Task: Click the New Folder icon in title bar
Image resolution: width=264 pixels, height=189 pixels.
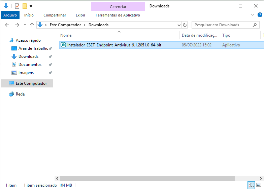Action: coord(25,6)
